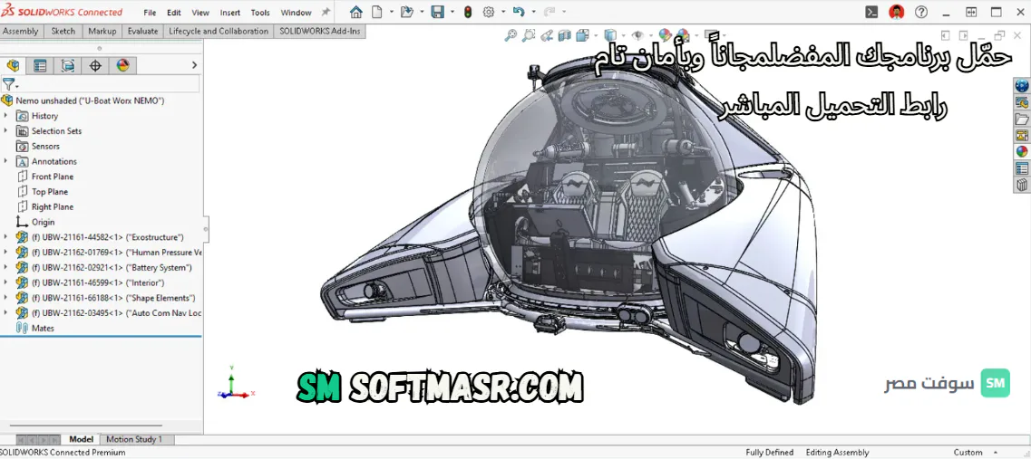Switch to the Evaluate ribbon tab
Viewport: 1031px width, 459px height.
(142, 31)
